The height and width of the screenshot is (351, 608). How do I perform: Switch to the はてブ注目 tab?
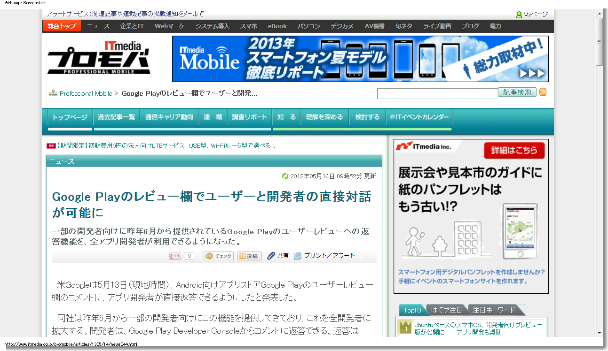(x=446, y=310)
